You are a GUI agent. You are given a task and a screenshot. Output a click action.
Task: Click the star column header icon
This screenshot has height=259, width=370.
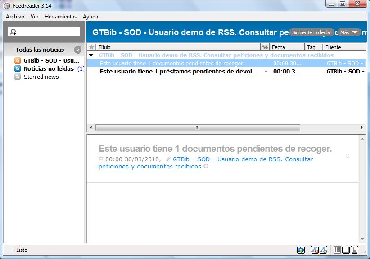click(x=91, y=47)
